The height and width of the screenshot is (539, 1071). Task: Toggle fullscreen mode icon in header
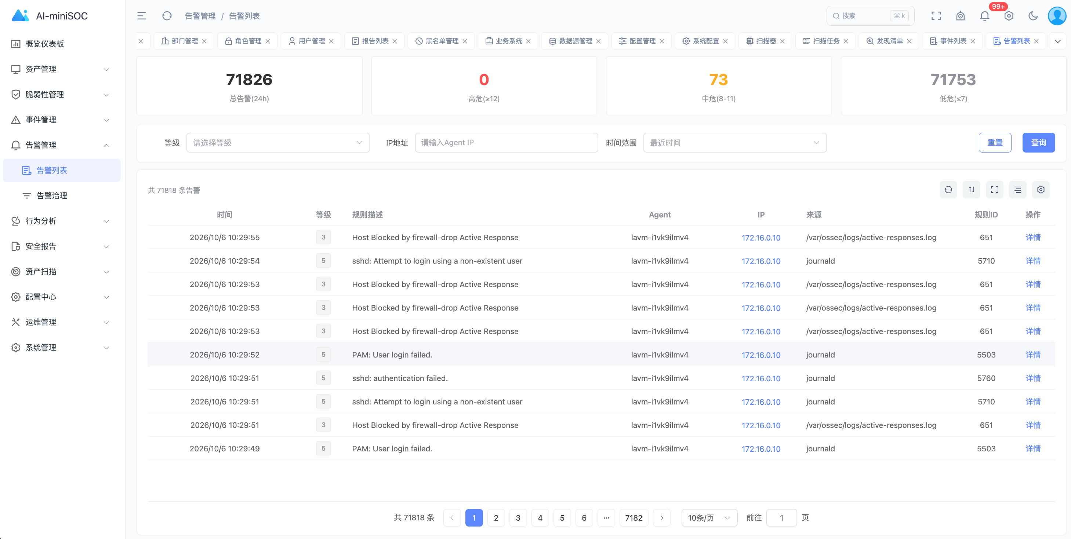coord(936,16)
